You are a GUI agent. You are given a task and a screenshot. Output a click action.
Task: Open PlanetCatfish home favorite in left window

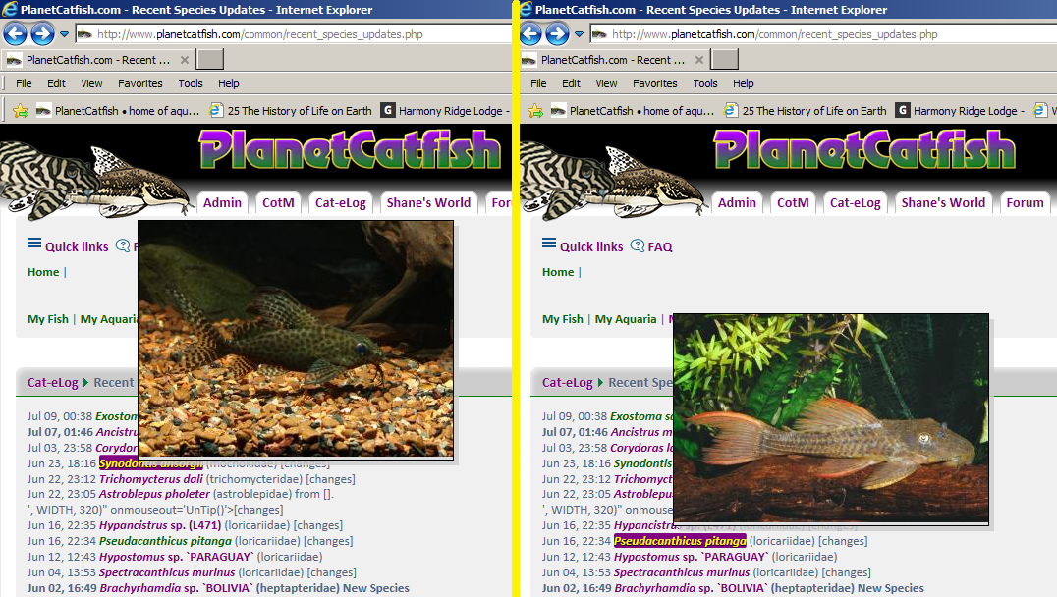click(x=118, y=111)
